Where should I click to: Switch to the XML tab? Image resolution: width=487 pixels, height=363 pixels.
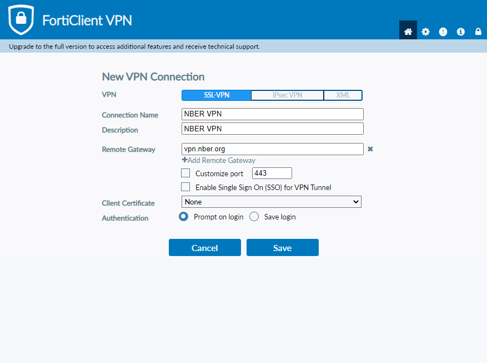(343, 95)
